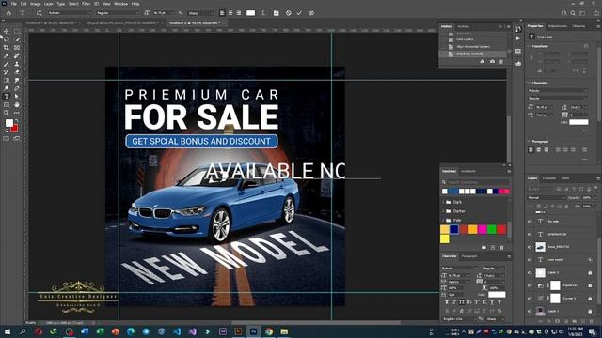Collapse the Transform section in Properties

point(529,46)
